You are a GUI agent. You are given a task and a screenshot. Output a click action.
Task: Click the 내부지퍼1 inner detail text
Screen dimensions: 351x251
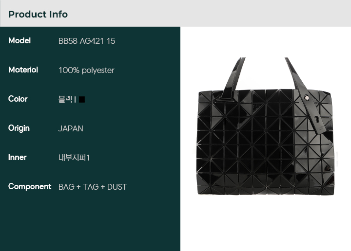(x=74, y=158)
